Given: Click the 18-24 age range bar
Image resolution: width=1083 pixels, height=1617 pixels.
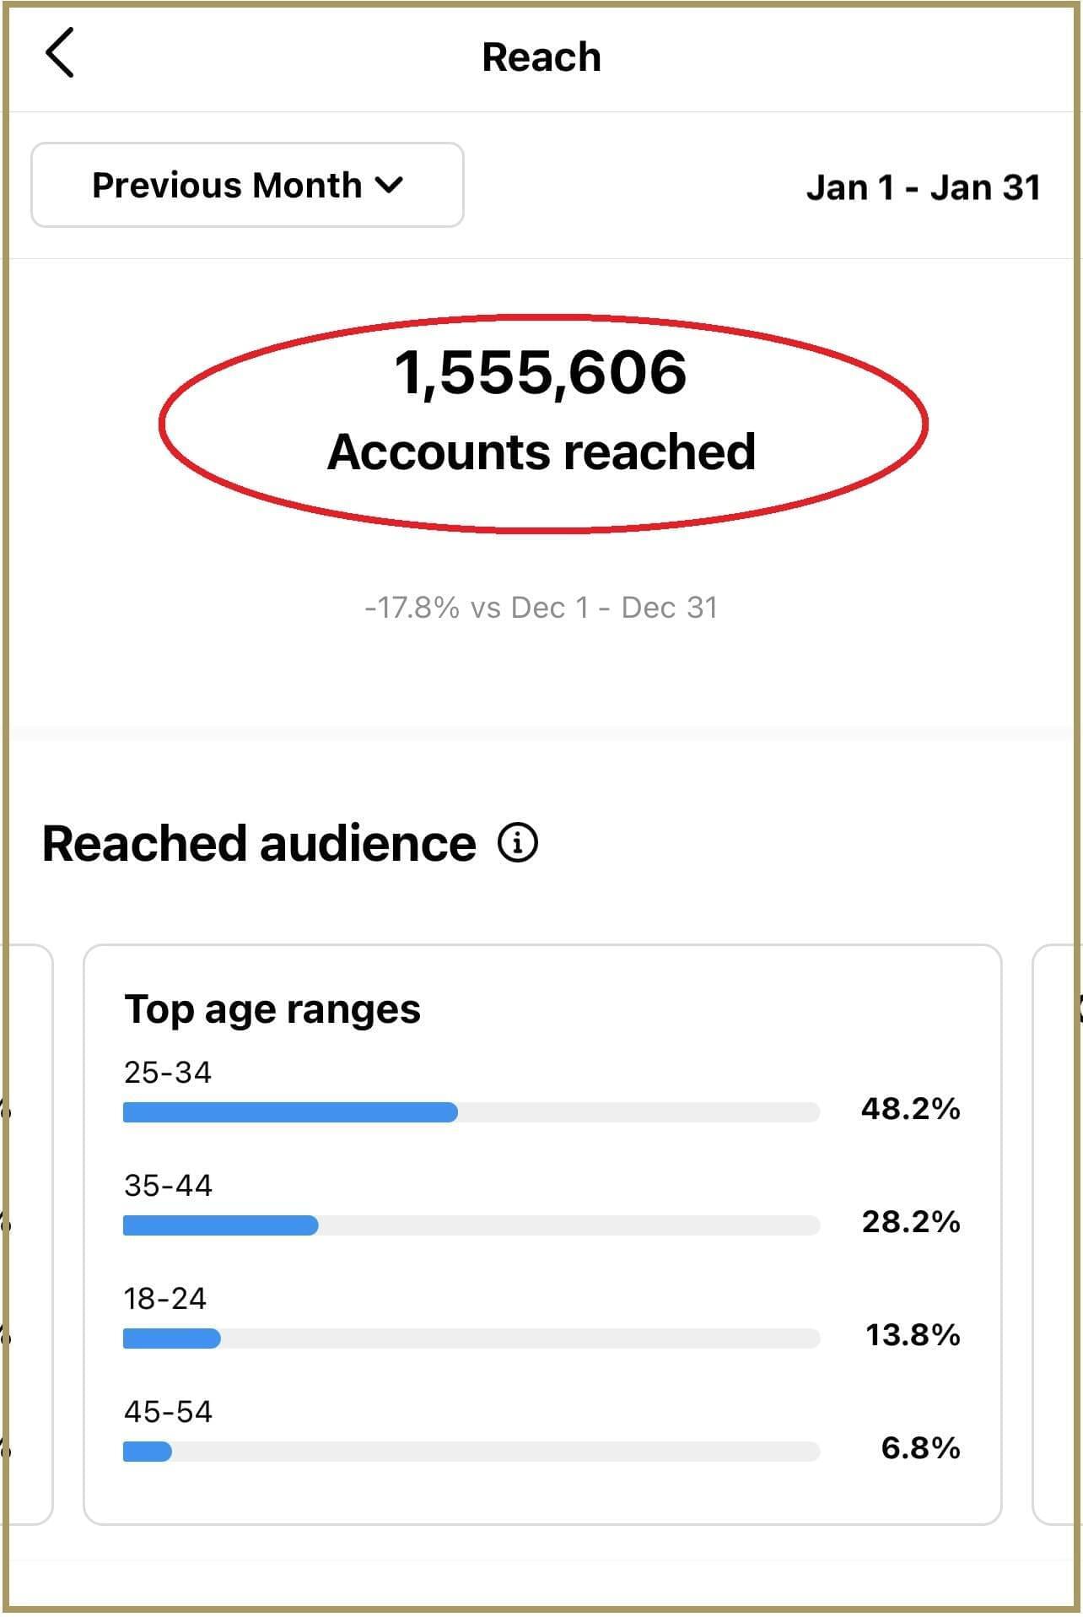Looking at the screenshot, I should pos(471,1338).
